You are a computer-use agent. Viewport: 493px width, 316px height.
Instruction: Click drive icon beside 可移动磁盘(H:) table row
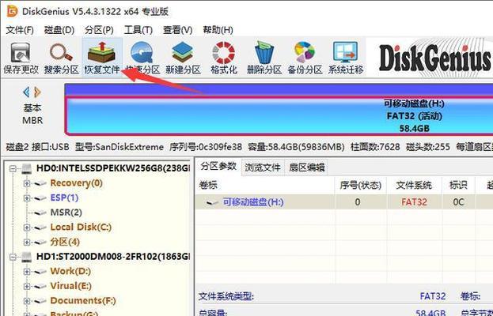point(212,203)
